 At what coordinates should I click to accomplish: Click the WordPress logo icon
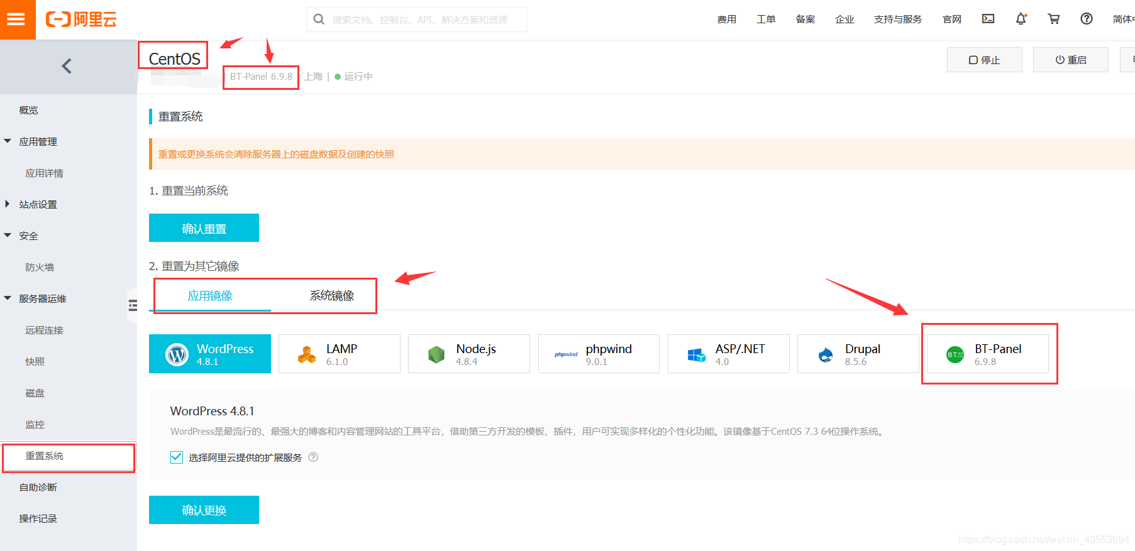pos(177,354)
